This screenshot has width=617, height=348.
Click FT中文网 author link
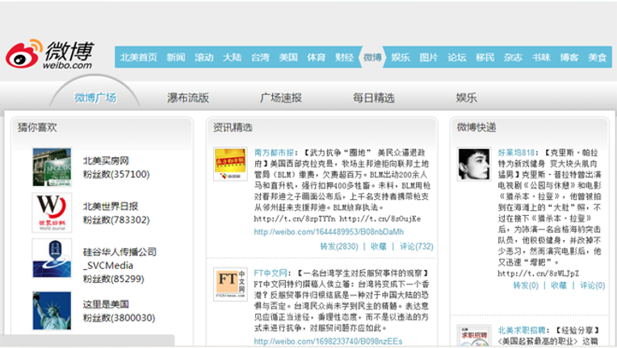pos(271,273)
